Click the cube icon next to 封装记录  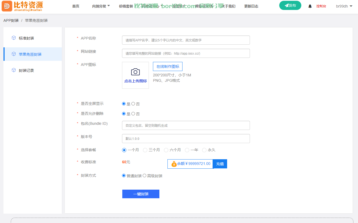click(x=14, y=70)
